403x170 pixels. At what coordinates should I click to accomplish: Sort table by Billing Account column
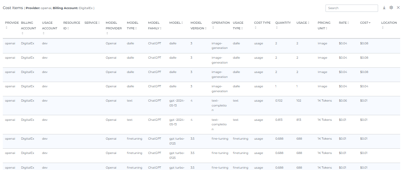pos(22,34)
